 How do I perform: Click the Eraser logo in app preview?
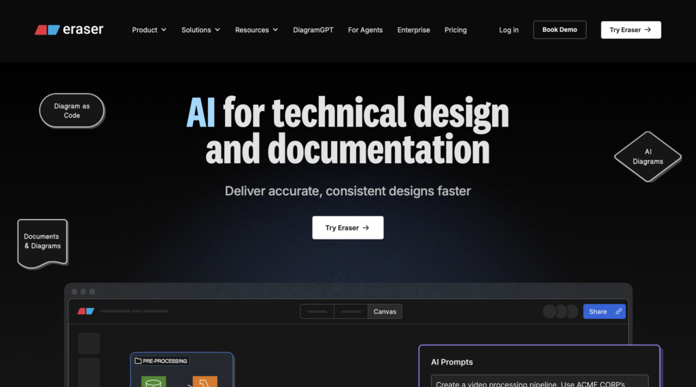click(x=86, y=311)
